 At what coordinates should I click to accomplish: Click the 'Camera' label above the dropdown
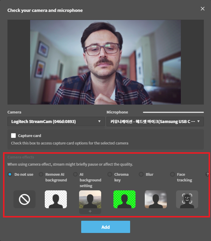14,112
